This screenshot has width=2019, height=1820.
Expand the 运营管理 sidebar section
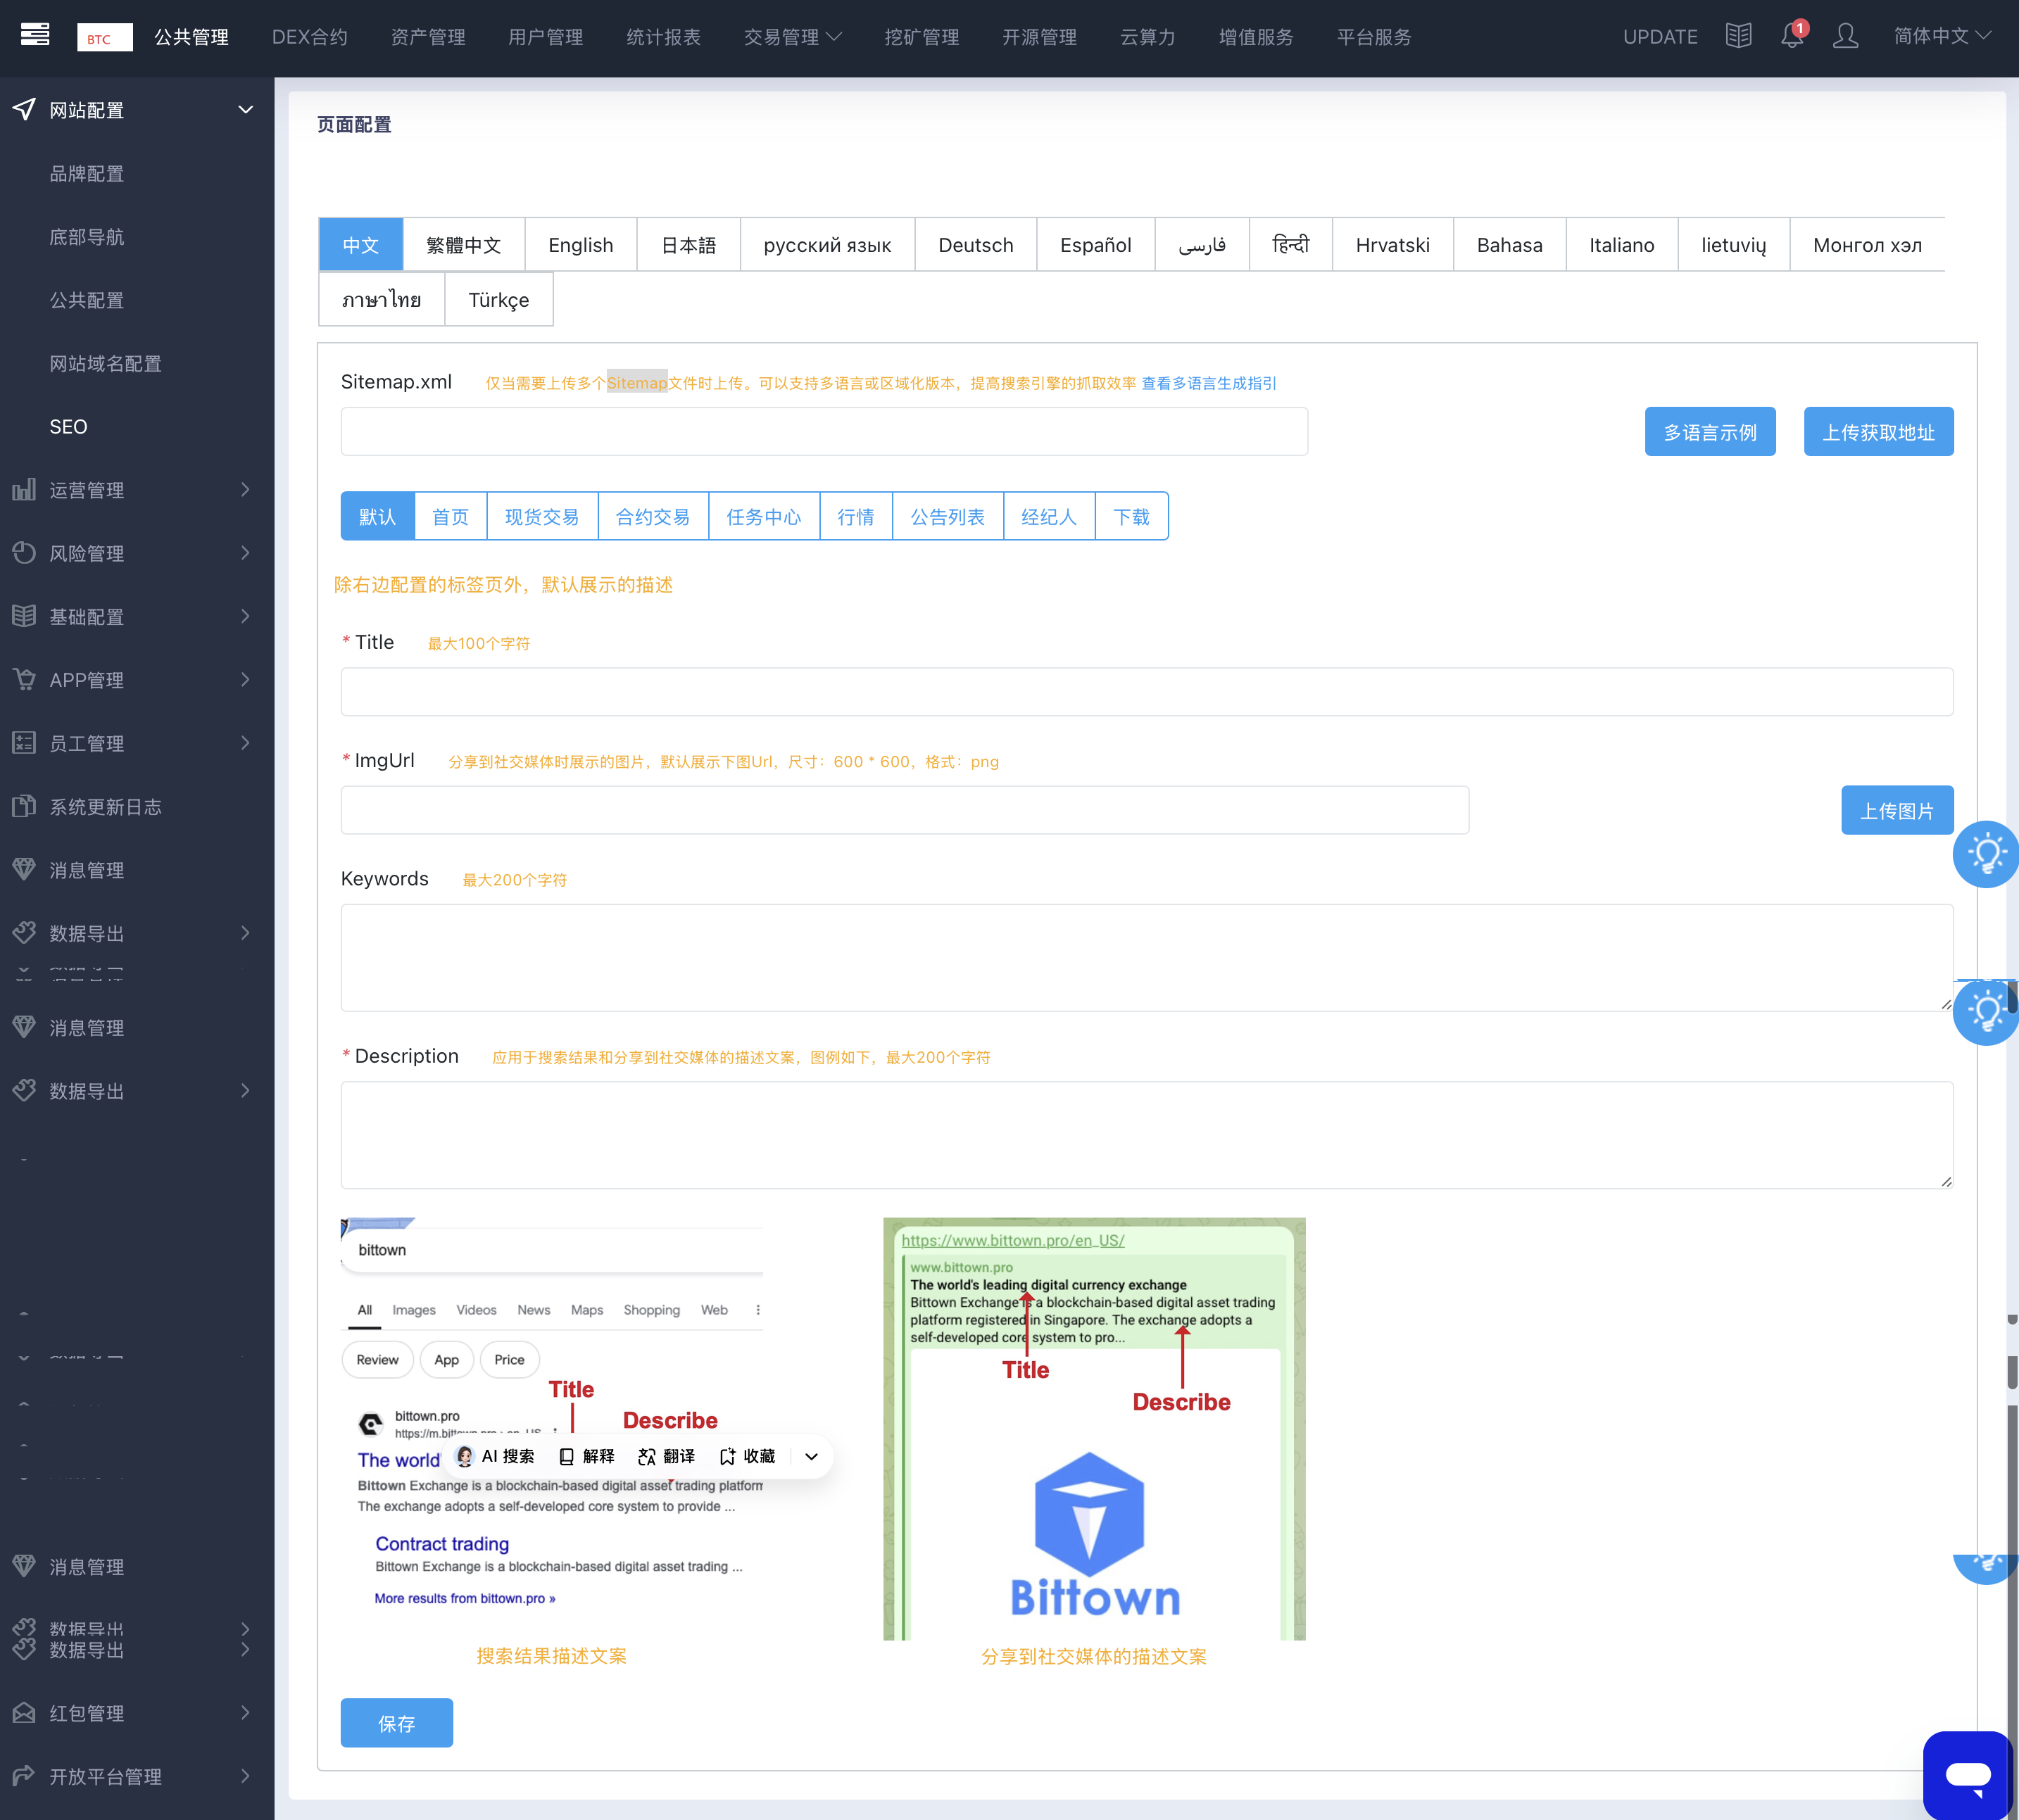click(x=246, y=489)
